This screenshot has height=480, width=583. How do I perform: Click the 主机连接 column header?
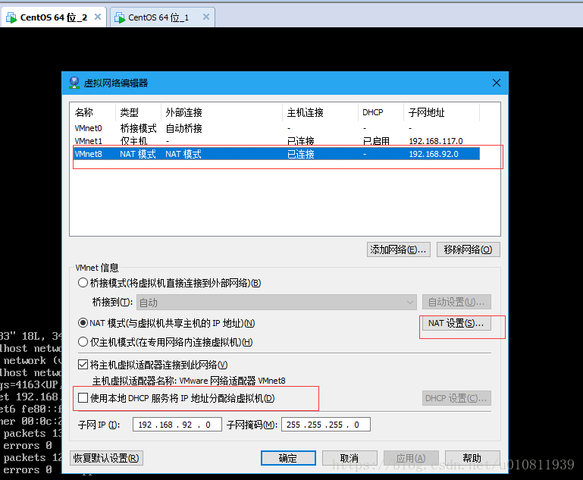click(320, 112)
